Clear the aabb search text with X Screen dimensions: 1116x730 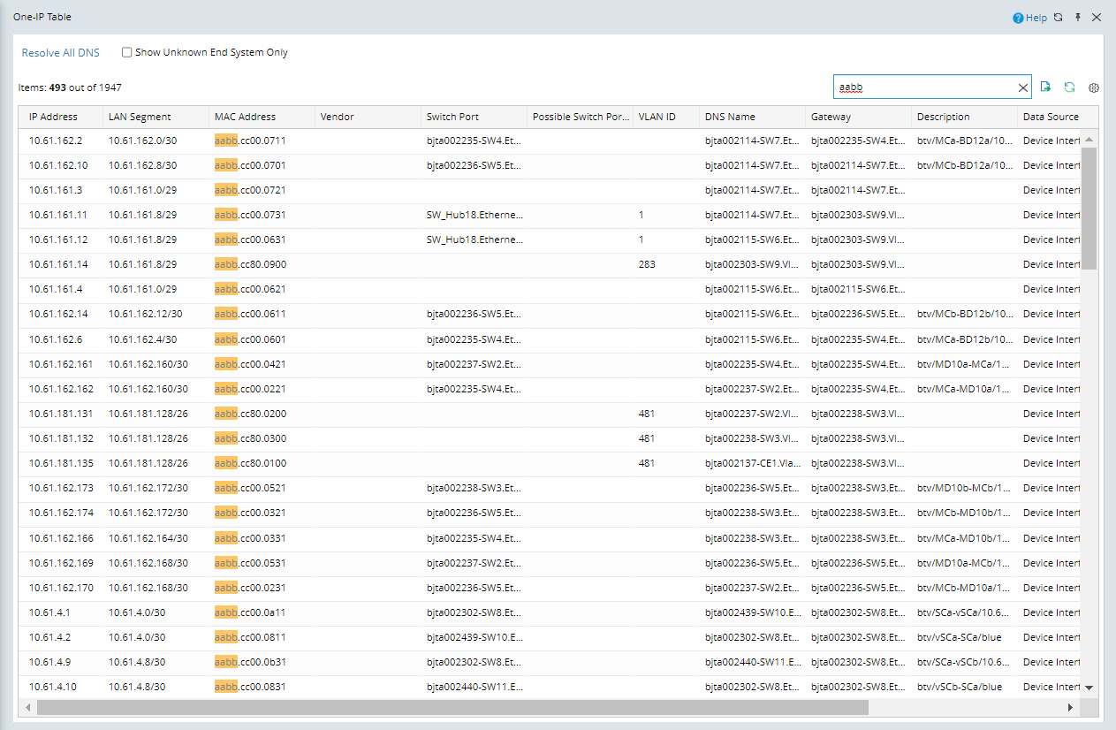point(1023,87)
